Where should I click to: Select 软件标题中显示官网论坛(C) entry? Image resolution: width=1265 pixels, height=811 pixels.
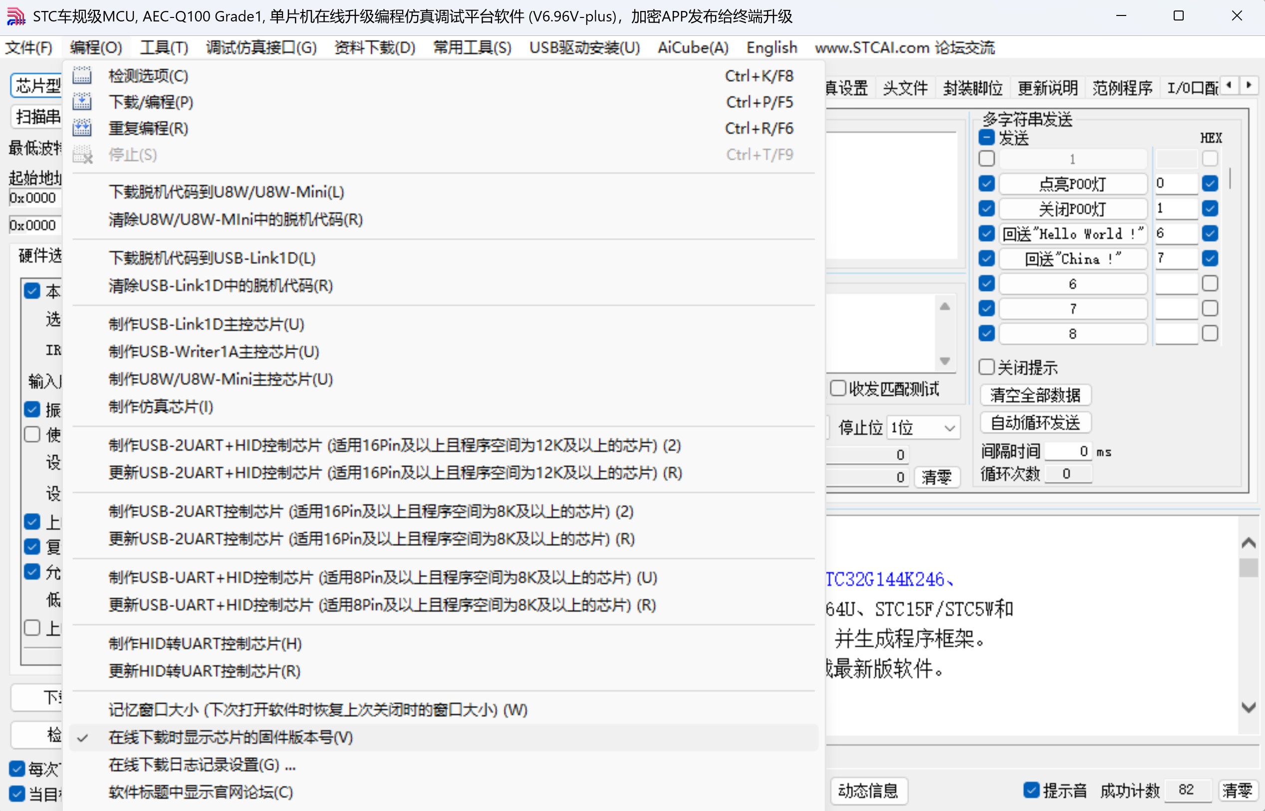click(x=443, y=792)
